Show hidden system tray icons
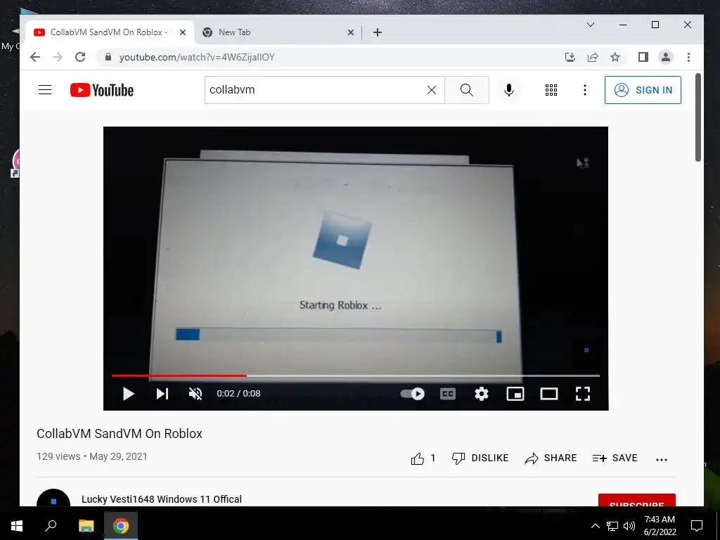Image resolution: width=720 pixels, height=540 pixels. click(x=595, y=526)
